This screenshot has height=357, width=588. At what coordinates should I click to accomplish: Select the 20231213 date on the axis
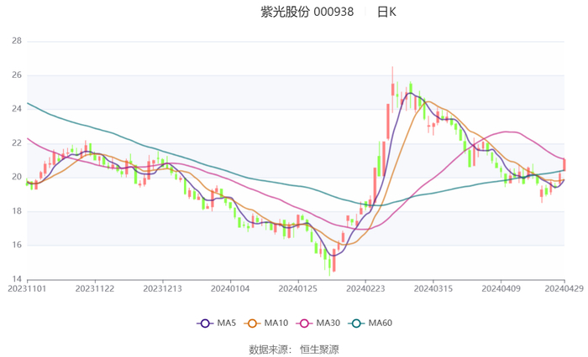point(162,288)
